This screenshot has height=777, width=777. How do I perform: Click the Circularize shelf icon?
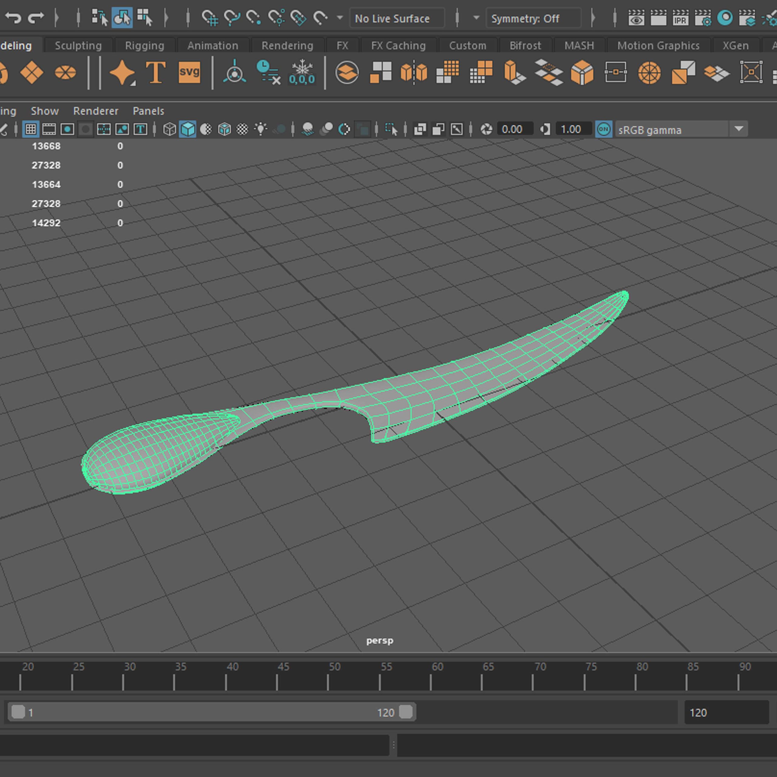[x=650, y=73]
